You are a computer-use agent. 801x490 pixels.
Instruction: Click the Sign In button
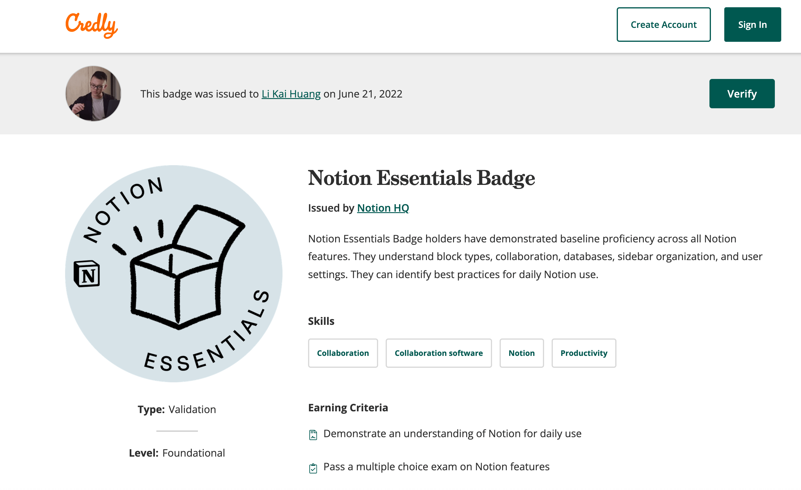pyautogui.click(x=752, y=25)
